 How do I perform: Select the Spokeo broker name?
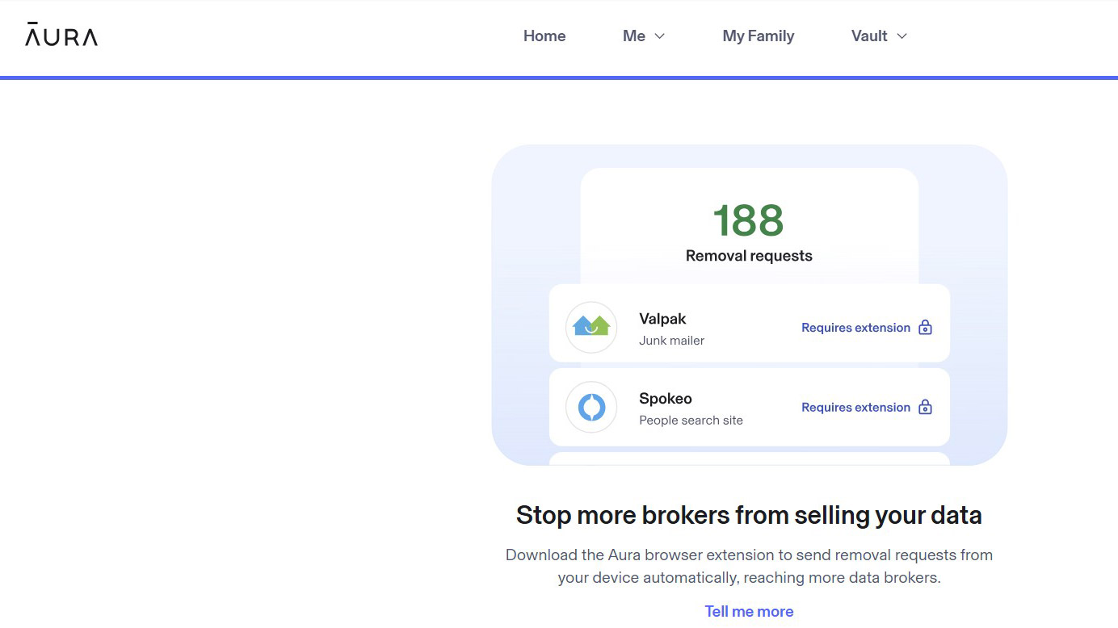click(x=666, y=399)
